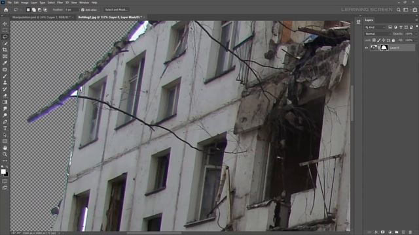This screenshot has width=419, height=235.
Task: Click the Home button icon
Action: pos(6,10)
